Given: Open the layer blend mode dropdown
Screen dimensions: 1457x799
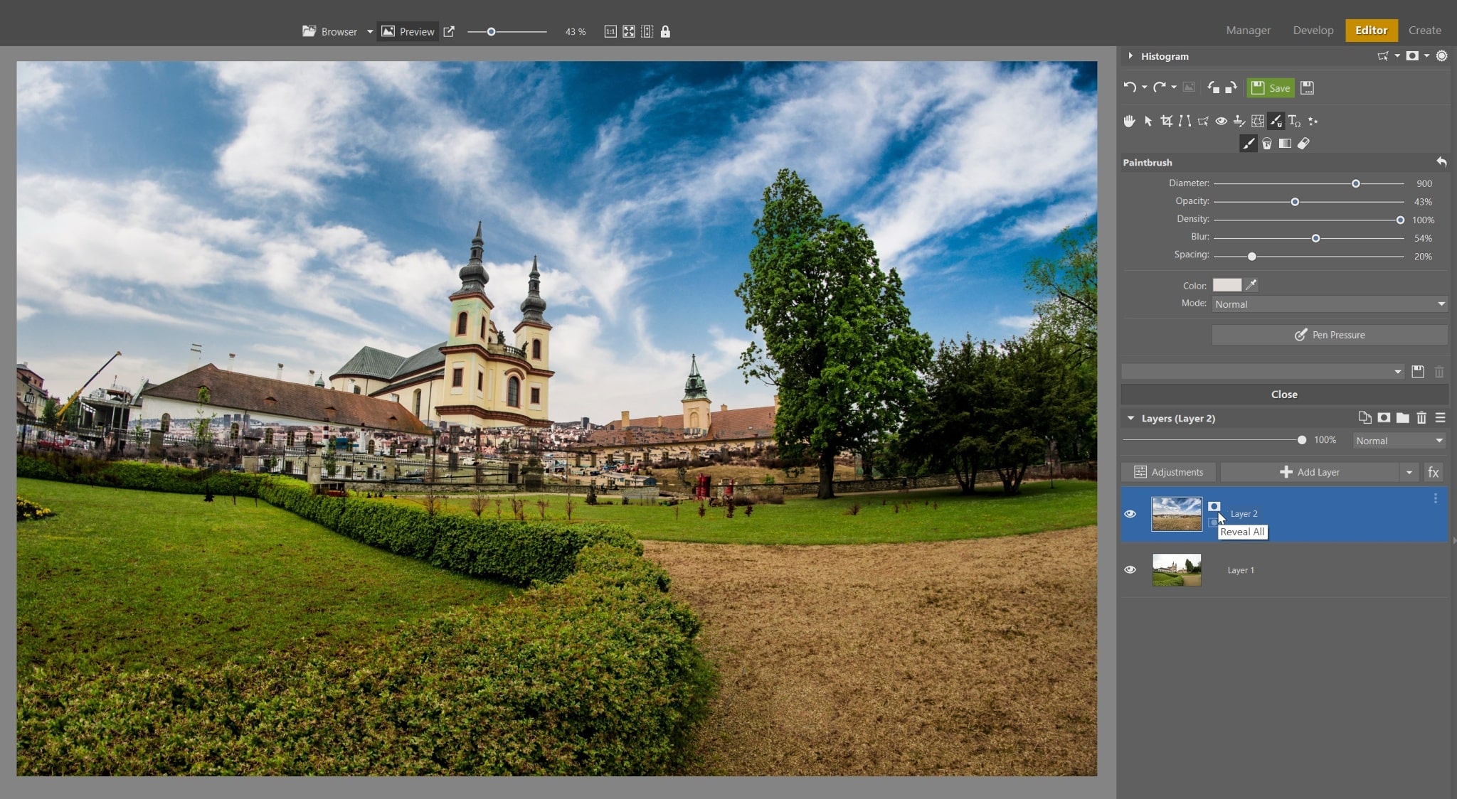Looking at the screenshot, I should tap(1399, 441).
